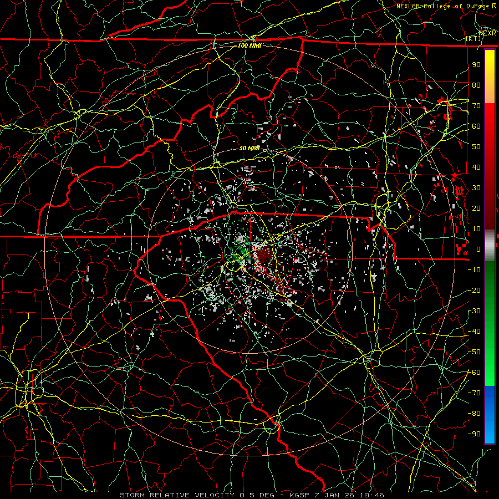The width and height of the screenshot is (499, 499).
Task: Click the -90 knot label on the color scale
Action: [475, 434]
